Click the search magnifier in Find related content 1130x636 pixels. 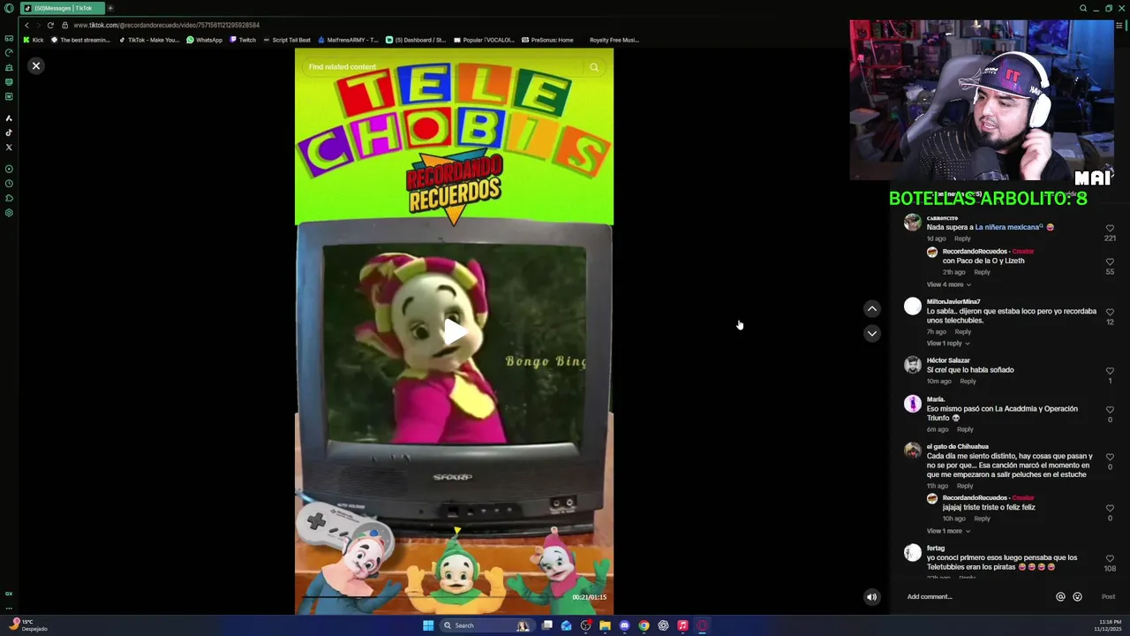point(594,67)
